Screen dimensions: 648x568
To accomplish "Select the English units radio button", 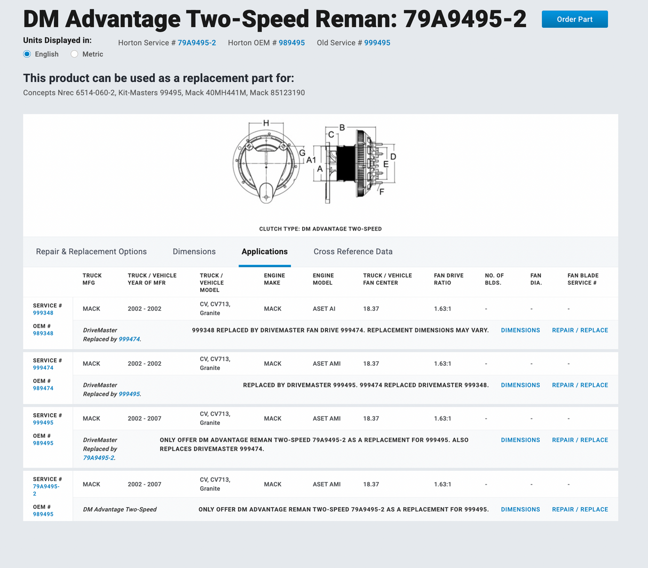I will coord(27,54).
